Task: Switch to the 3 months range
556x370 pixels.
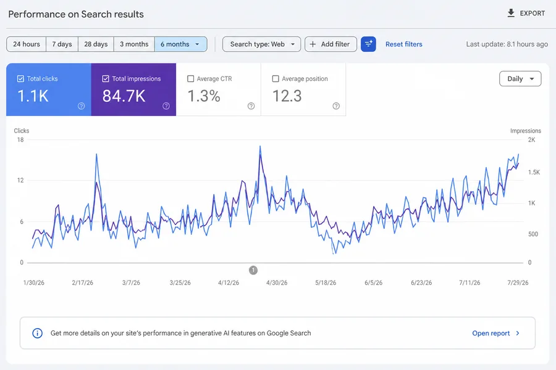Action: pyautogui.click(x=134, y=44)
